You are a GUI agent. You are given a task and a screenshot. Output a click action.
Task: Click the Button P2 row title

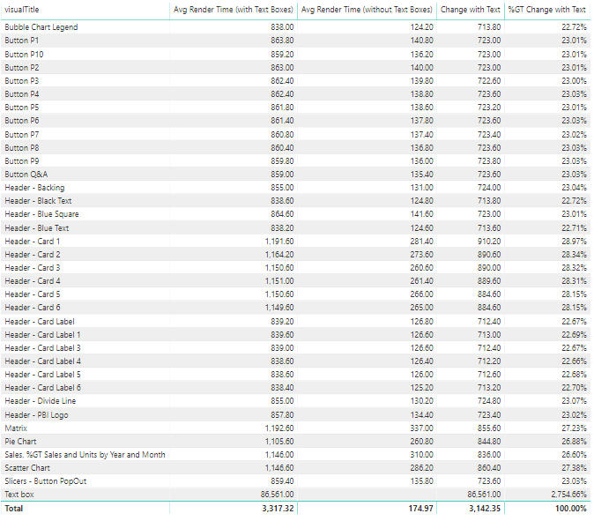coord(22,68)
